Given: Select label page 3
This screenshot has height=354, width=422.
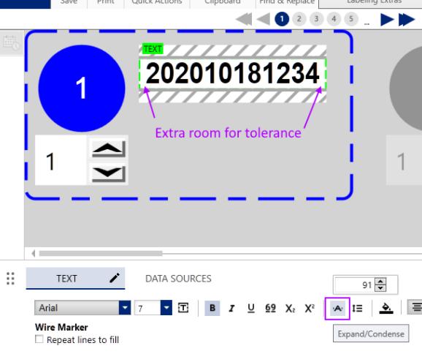Looking at the screenshot, I should pos(317,19).
